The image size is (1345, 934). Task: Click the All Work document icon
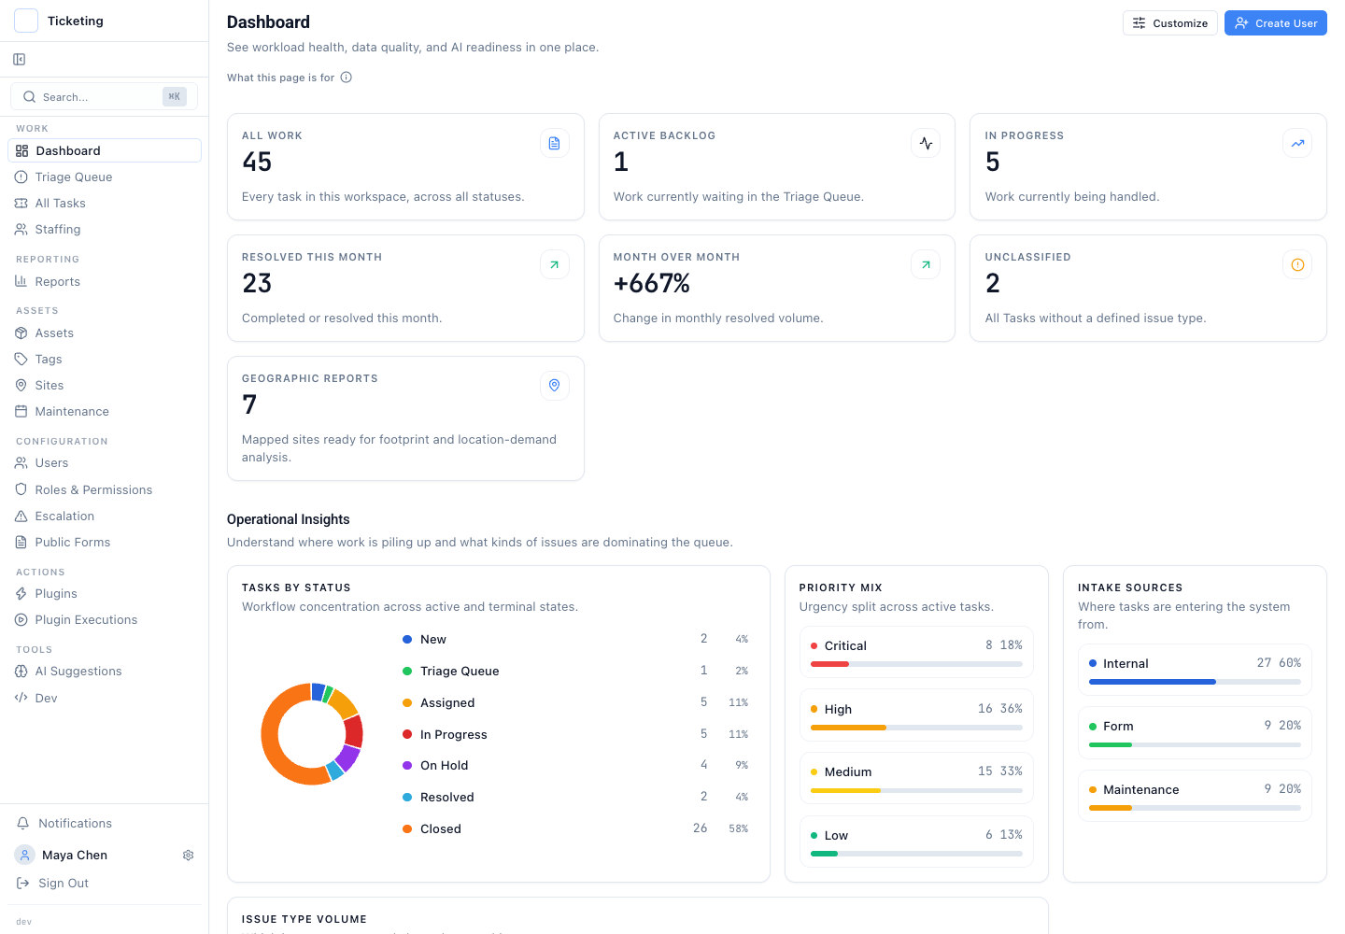click(x=554, y=143)
